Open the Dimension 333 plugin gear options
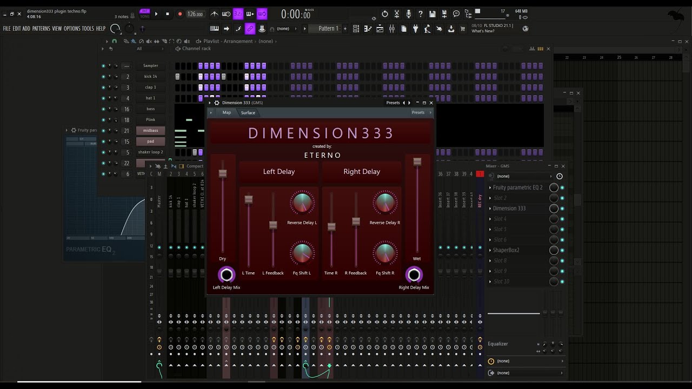 click(217, 103)
